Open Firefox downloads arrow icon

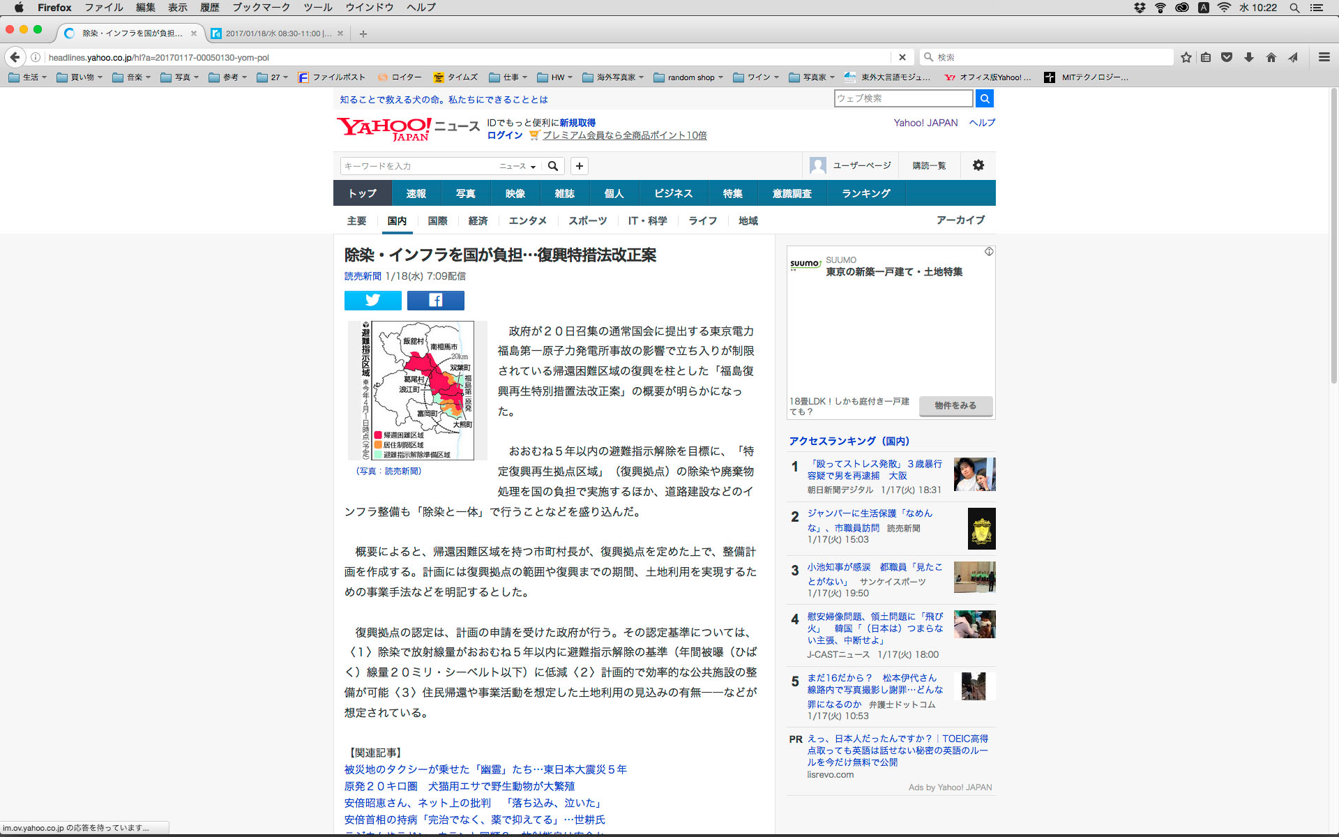[1248, 57]
